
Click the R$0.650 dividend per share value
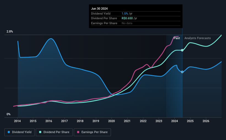click(x=127, y=18)
